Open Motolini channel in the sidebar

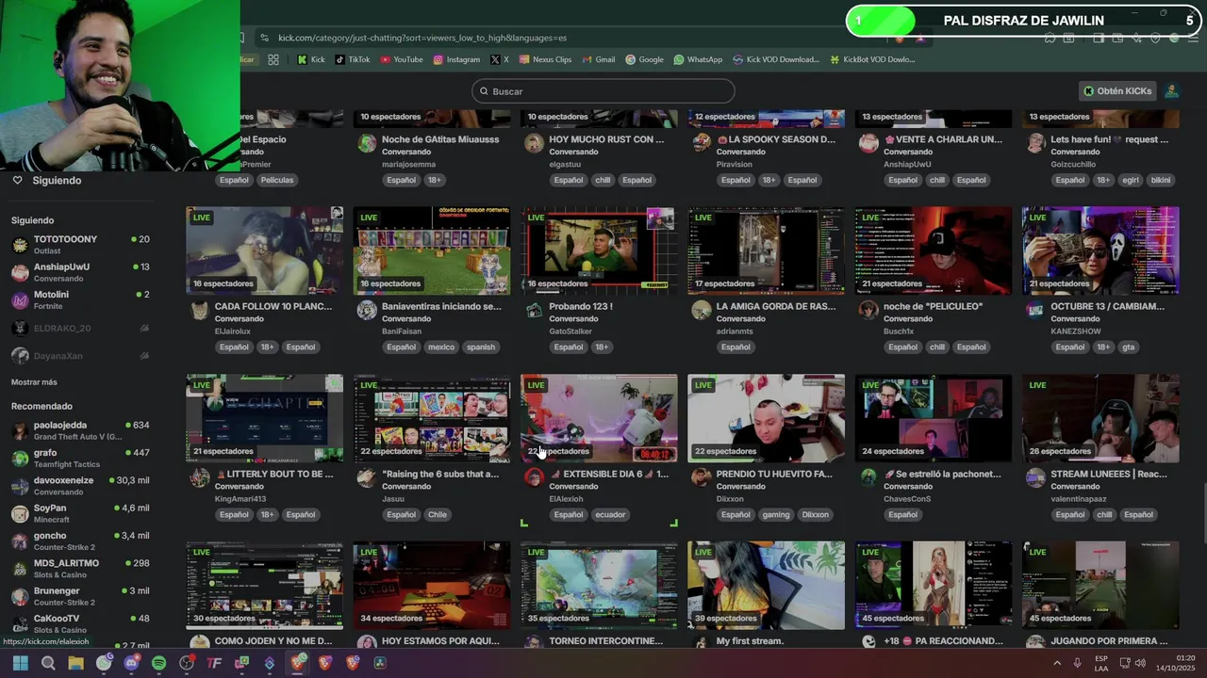pyautogui.click(x=80, y=300)
